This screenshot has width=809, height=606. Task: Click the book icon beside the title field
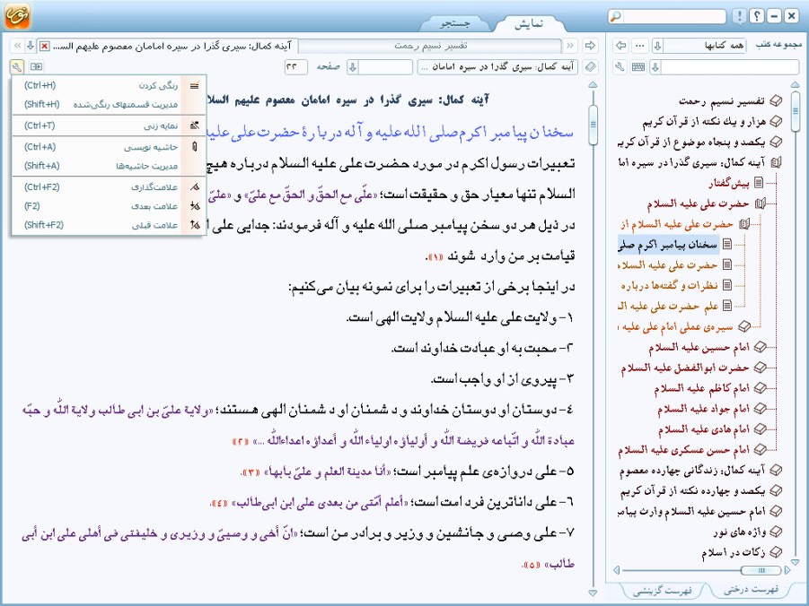coord(591,67)
